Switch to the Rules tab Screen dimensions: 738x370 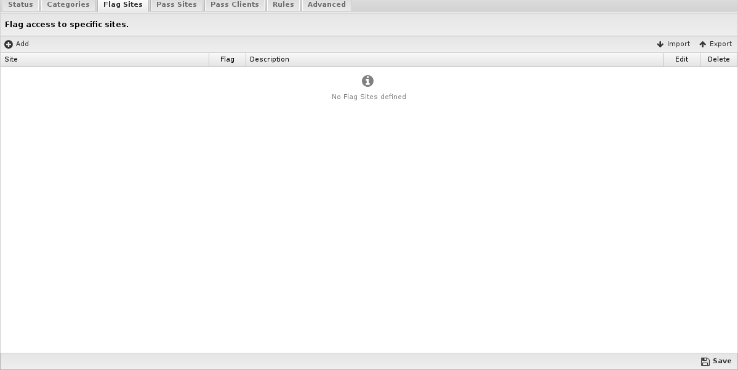[283, 5]
